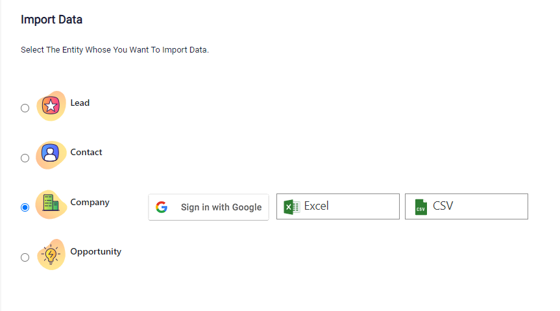Click the Lead star icon
Viewport: 560px width, 311px height.
coord(51,106)
